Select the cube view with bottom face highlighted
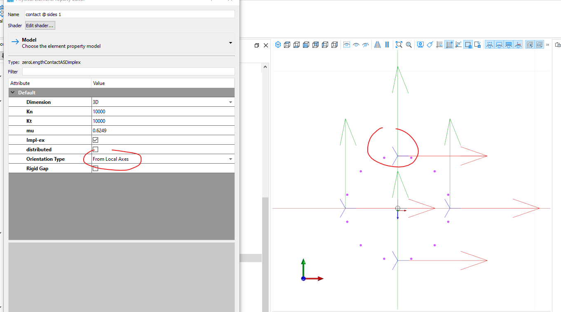The width and height of the screenshot is (561, 312). 297,45
